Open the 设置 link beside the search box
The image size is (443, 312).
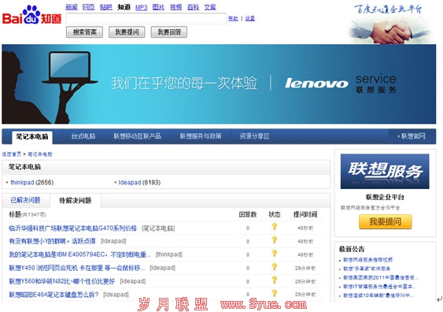249,18
